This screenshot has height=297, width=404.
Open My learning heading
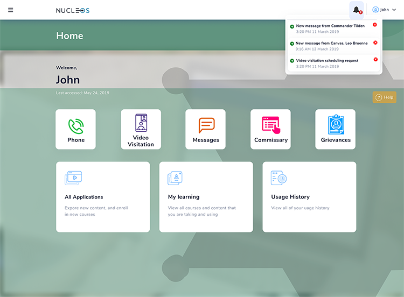[184, 197]
